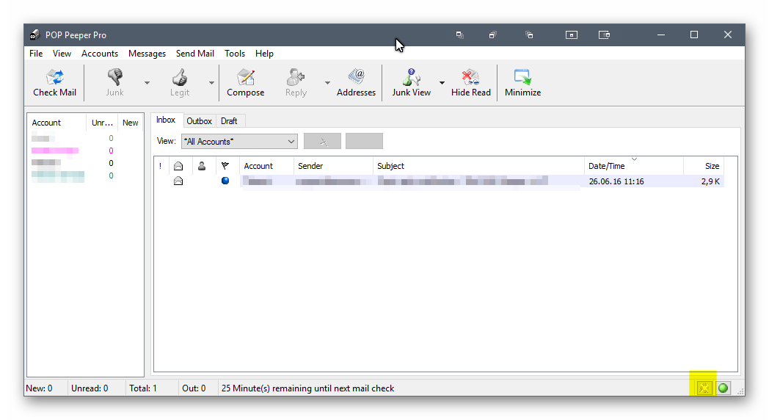Sort by the flag column header
This screenshot has height=420, width=769.
pyautogui.click(x=225, y=166)
